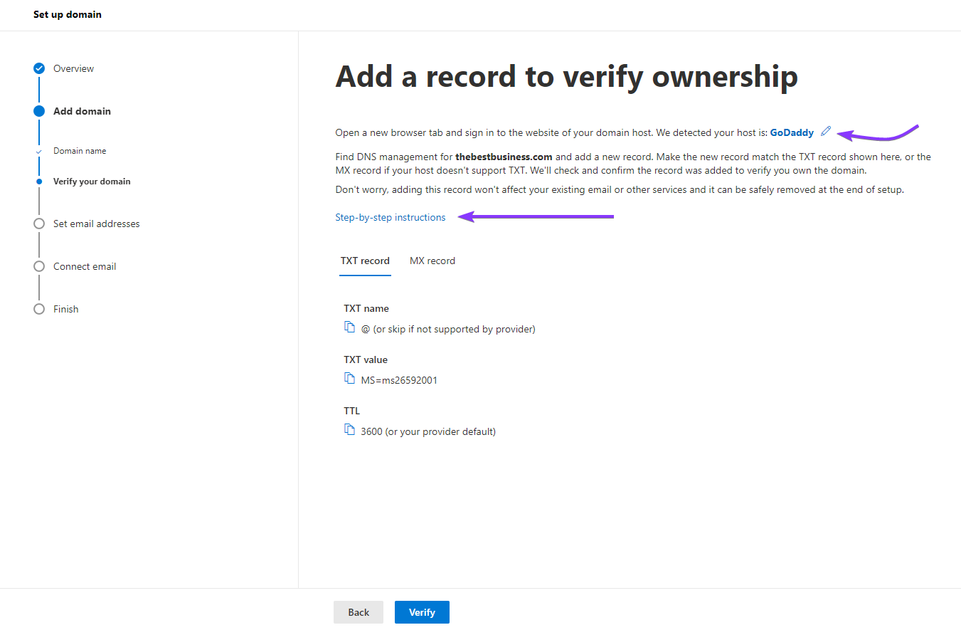Viewport: 961px width, 630px height.
Task: Select the Finish step label
Action: (x=66, y=310)
